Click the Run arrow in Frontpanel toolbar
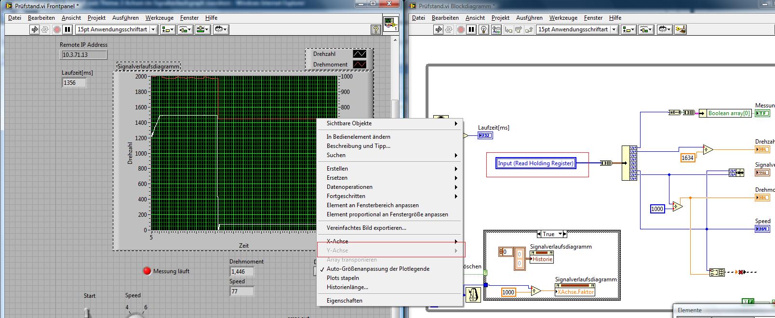 click(x=34, y=29)
